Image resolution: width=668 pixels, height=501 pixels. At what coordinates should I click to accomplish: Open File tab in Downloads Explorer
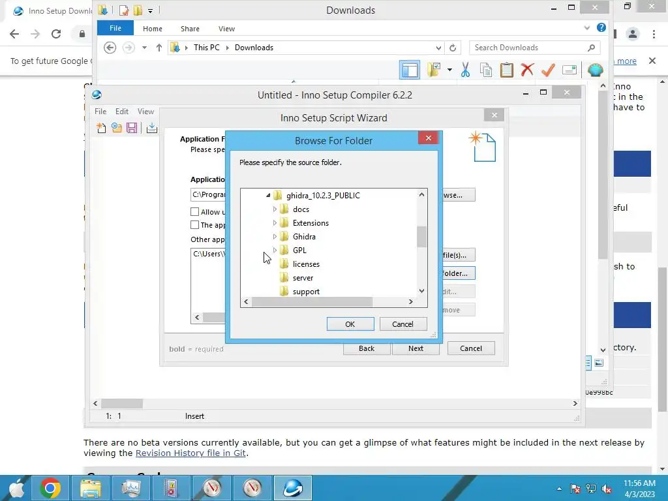click(115, 28)
